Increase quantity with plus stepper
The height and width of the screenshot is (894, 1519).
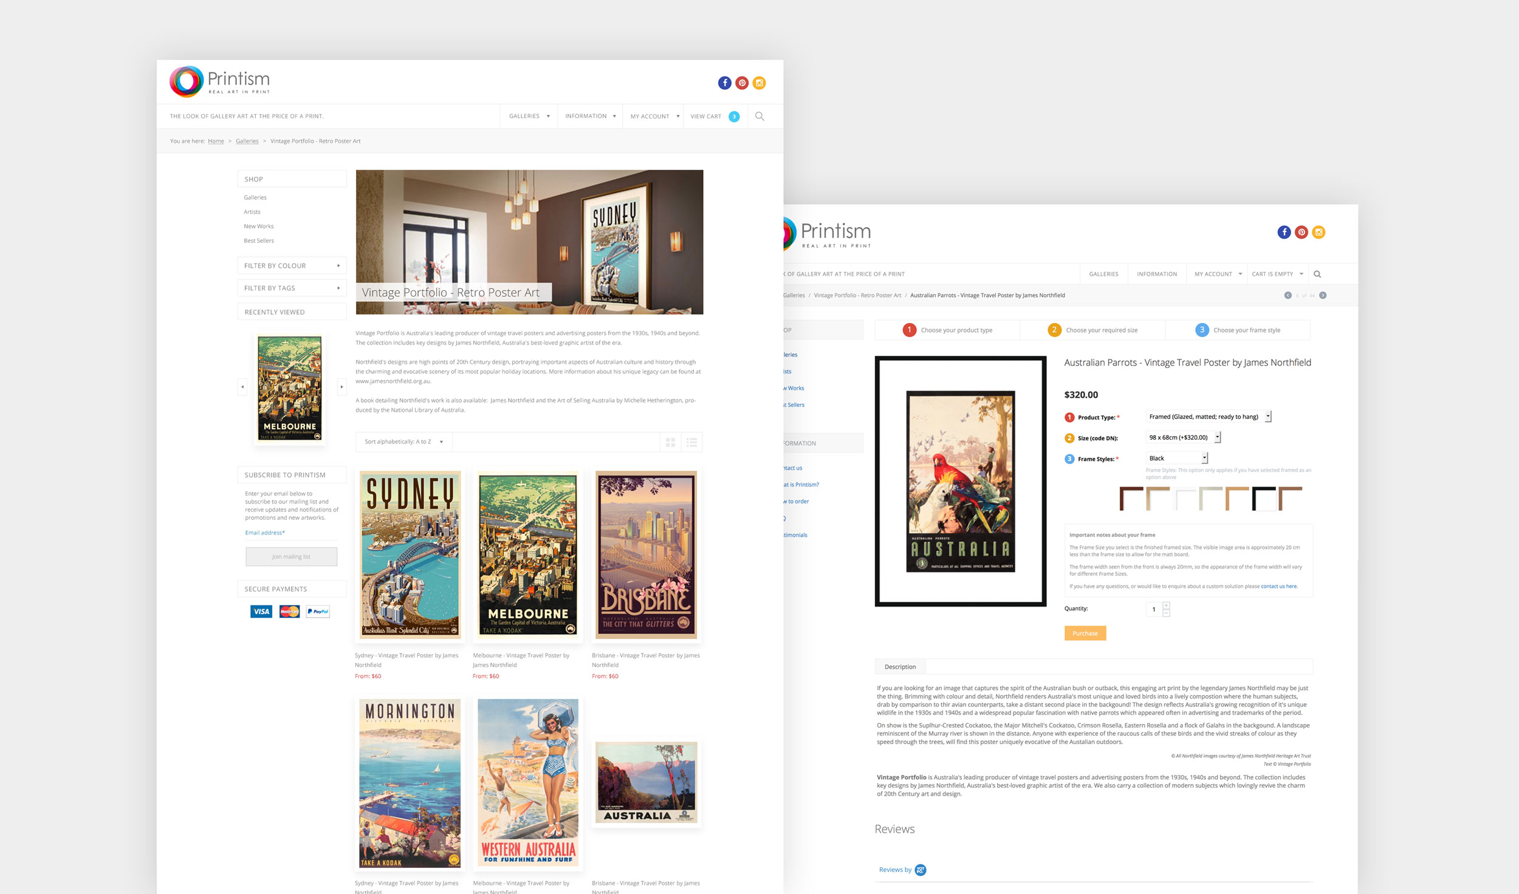[x=1166, y=606]
